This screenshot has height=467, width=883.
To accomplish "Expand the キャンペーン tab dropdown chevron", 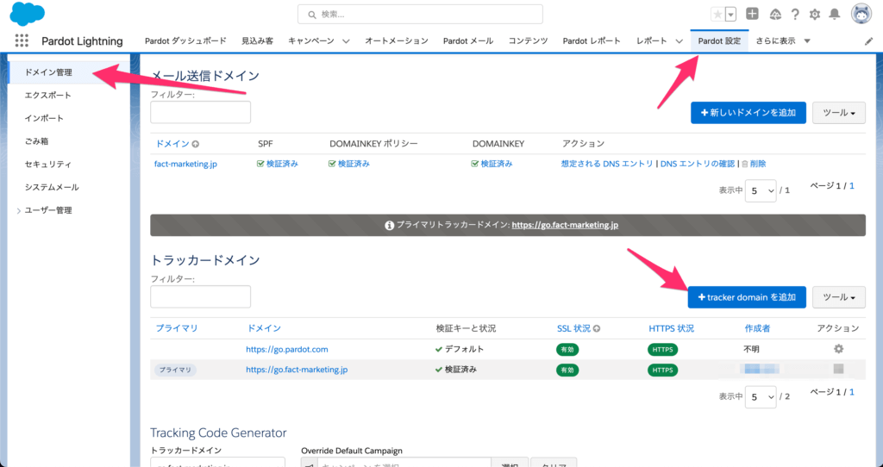I will click(346, 41).
